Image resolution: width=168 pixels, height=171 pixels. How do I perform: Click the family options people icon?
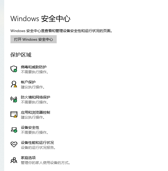click(14, 160)
